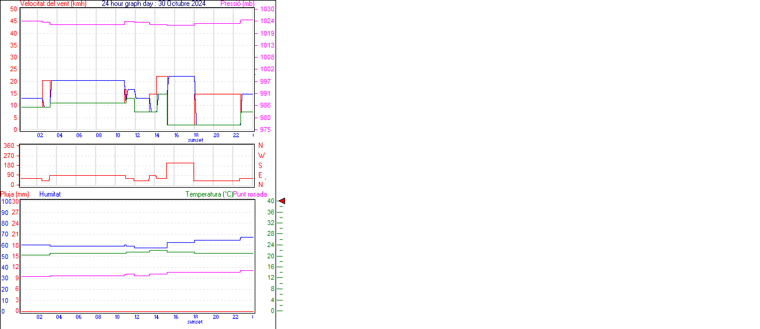This screenshot has width=760, height=329.
Task: Click the 'Pluja (mm)' legend label
Action: tap(15, 194)
